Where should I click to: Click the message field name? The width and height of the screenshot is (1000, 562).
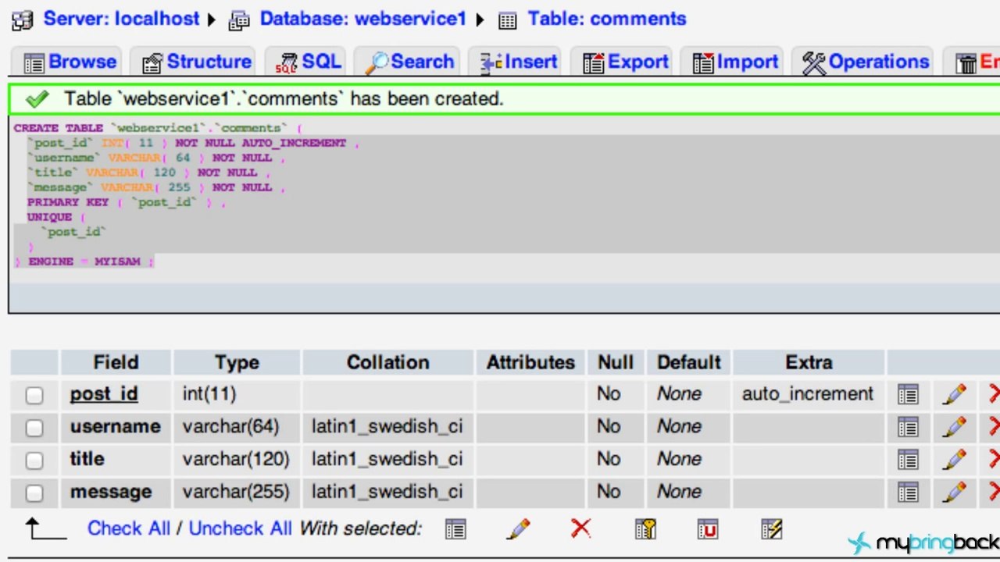click(111, 493)
